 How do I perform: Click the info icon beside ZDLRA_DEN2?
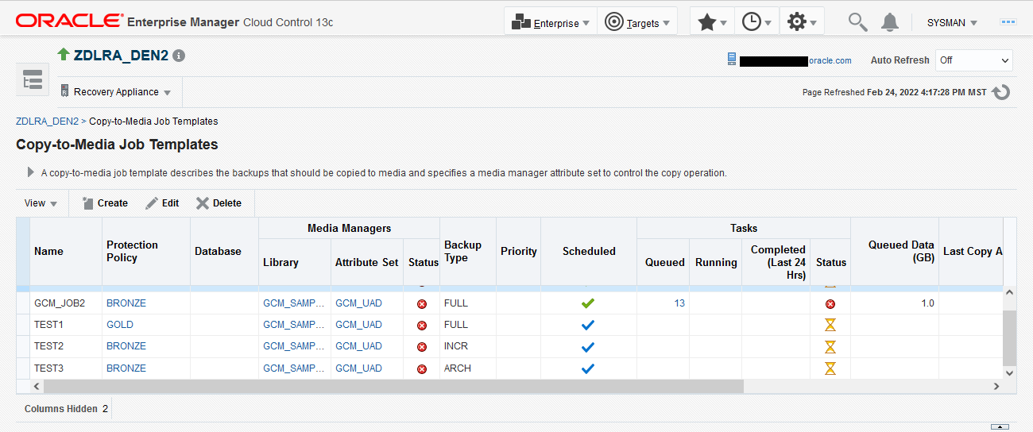(x=179, y=56)
